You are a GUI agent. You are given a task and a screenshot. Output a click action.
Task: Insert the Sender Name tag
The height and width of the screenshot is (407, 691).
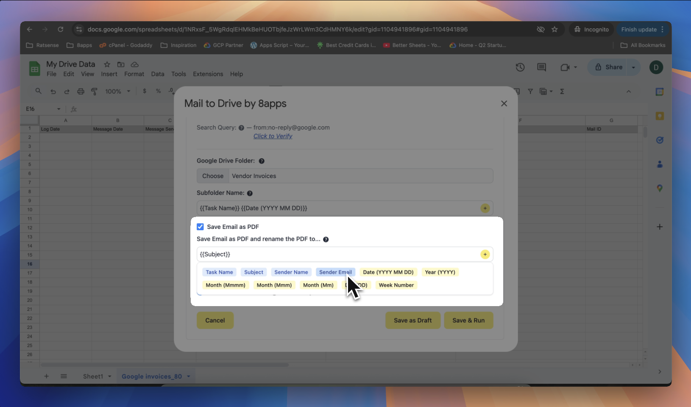tap(291, 272)
